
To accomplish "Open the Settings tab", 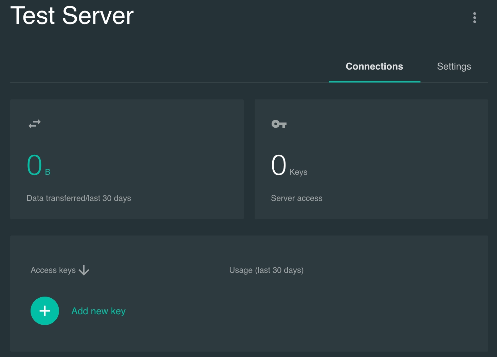I will coord(454,67).
